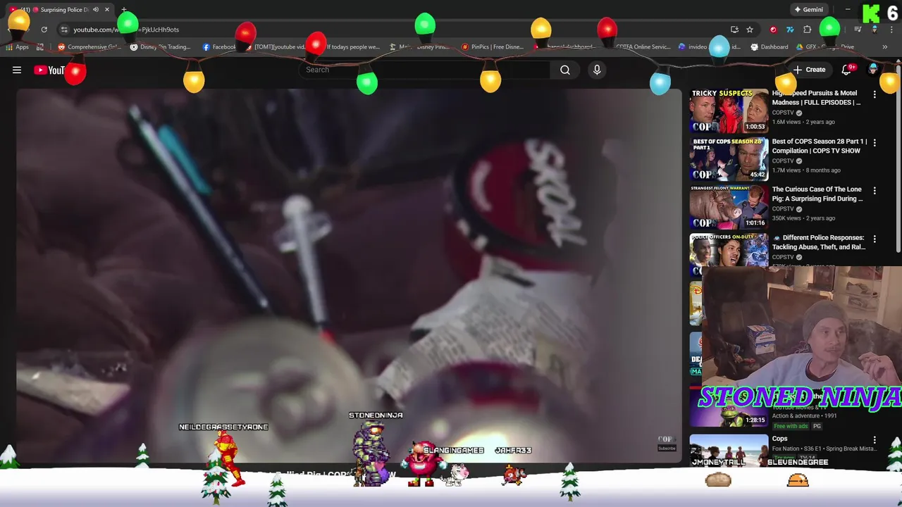
Task: Open options for Different Police Responses video
Action: click(x=875, y=239)
